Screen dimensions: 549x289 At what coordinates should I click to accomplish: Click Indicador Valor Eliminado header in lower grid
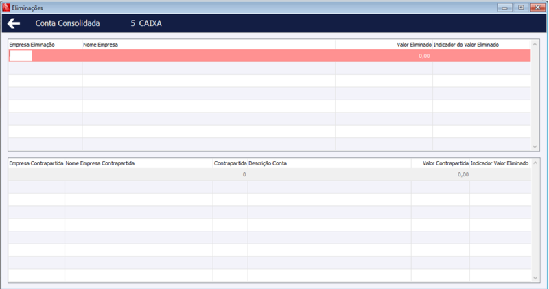[x=500, y=163]
